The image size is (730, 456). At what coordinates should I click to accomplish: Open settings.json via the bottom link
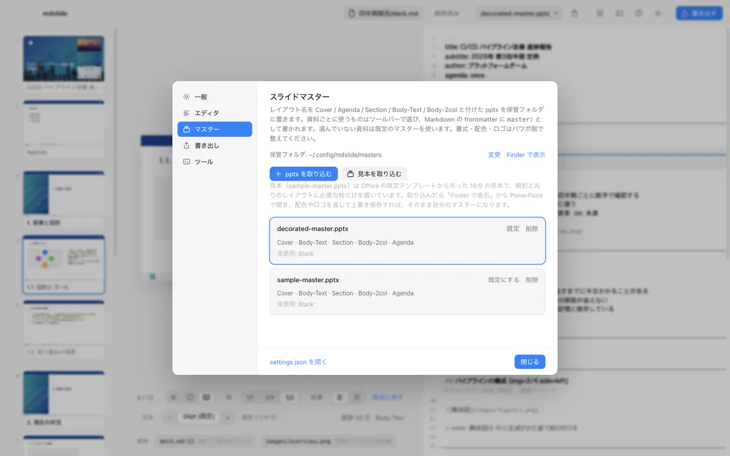298,362
